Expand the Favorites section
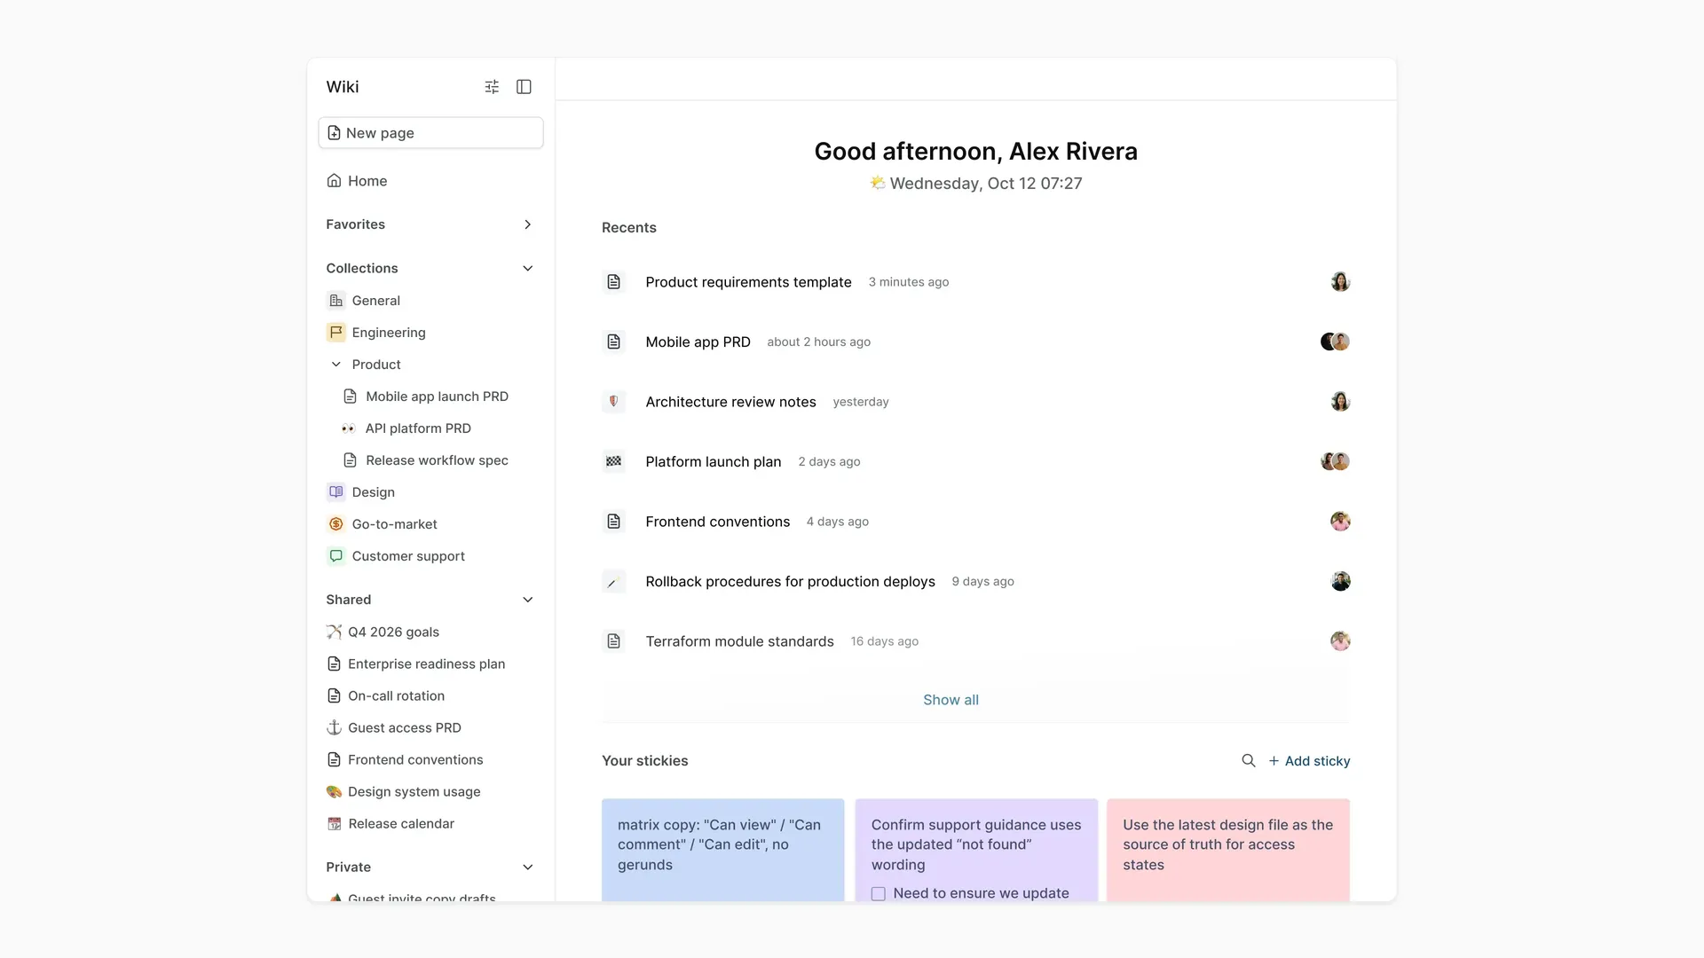The width and height of the screenshot is (1704, 958). 527,224
